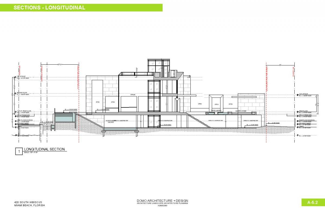This screenshot has height=210, width=325.
Task: Click the left 'TOP OF ROOF' elevation marker
Action: 21,77
